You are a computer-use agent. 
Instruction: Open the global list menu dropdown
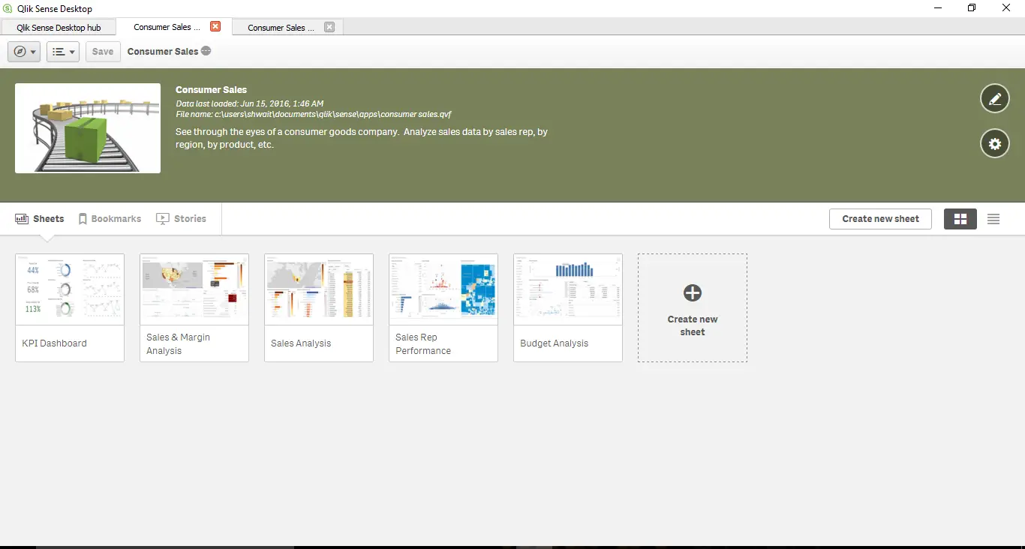(x=63, y=52)
